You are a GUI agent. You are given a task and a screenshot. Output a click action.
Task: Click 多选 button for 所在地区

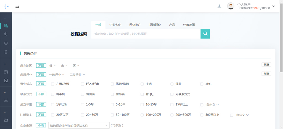266,65
